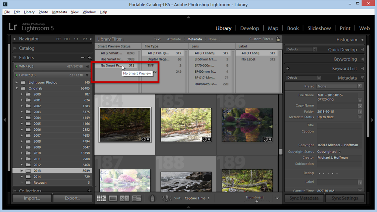Expand the Catalog panel
The width and height of the screenshot is (377, 212).
(x=15, y=48)
